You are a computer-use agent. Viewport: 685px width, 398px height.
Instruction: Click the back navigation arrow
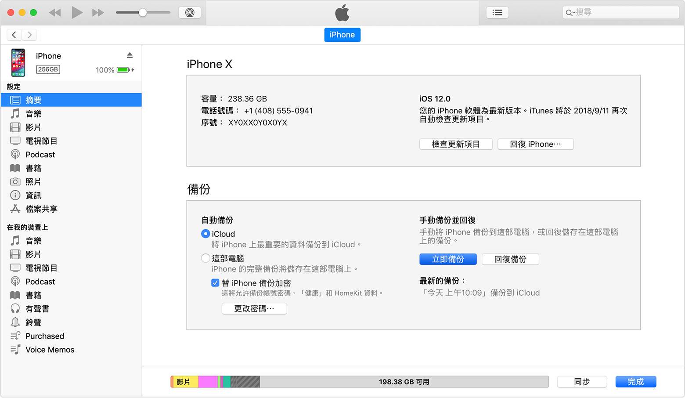14,35
